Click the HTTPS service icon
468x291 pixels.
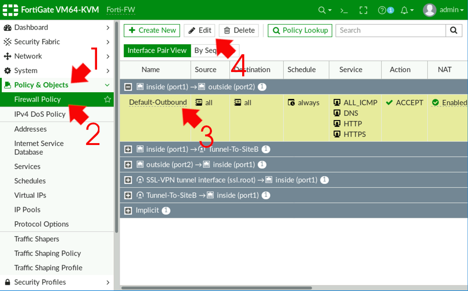pos(337,134)
